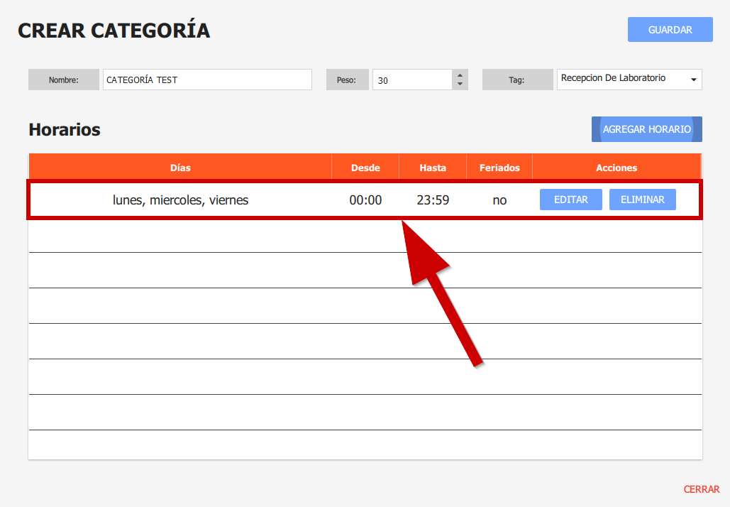
Task: Click the Feriados column header
Action: [499, 168]
